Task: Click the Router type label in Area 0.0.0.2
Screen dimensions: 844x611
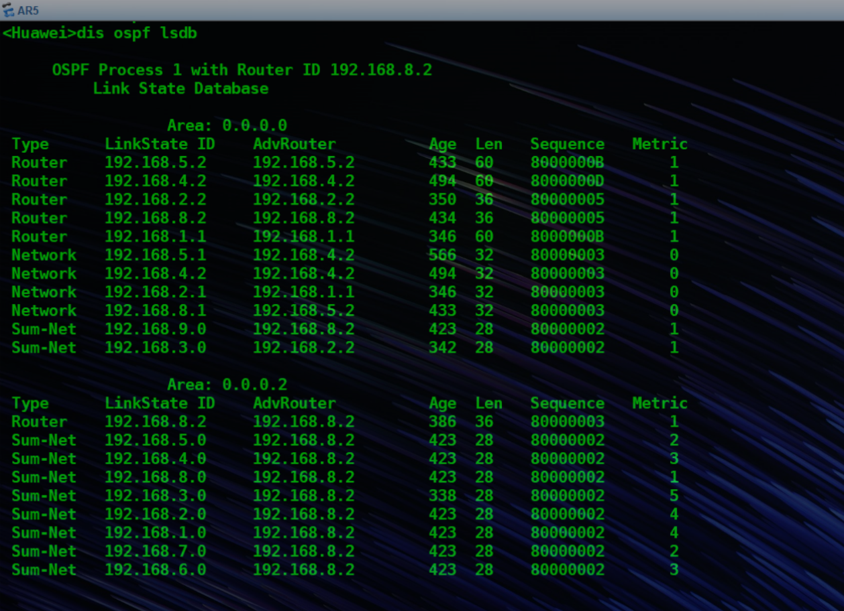Action: coord(40,422)
